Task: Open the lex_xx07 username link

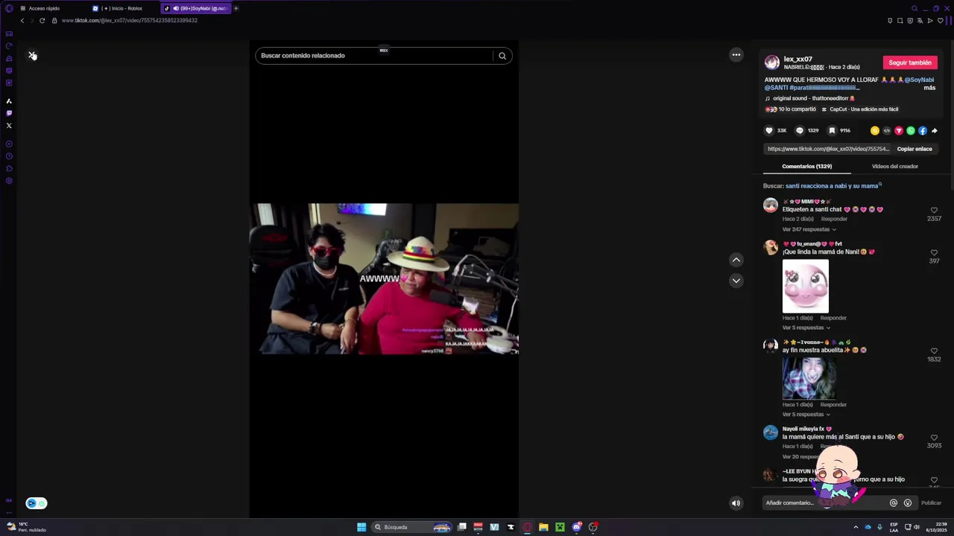Action: coord(797,59)
